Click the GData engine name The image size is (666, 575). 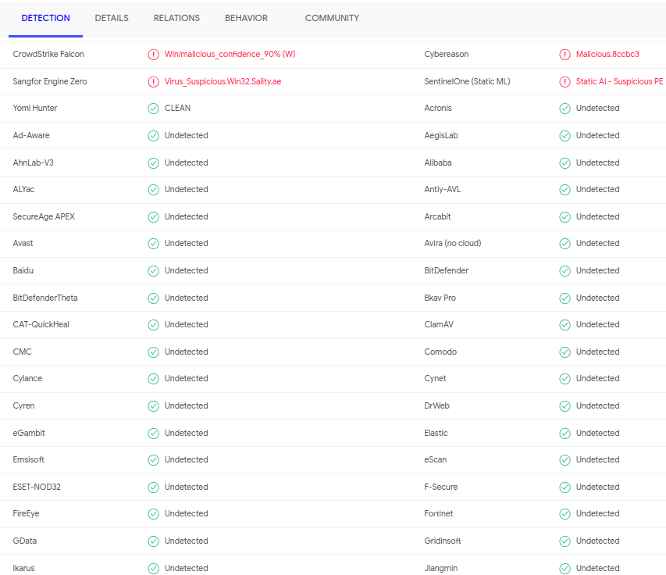(25, 541)
